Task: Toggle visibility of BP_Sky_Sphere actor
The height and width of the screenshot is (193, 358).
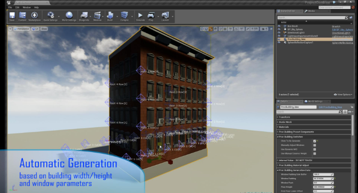Action: [x=279, y=29]
